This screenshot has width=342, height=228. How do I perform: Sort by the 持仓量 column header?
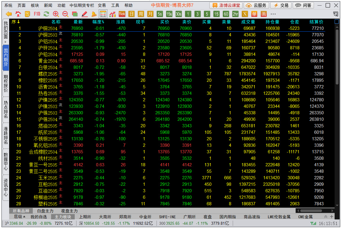click(x=272, y=22)
